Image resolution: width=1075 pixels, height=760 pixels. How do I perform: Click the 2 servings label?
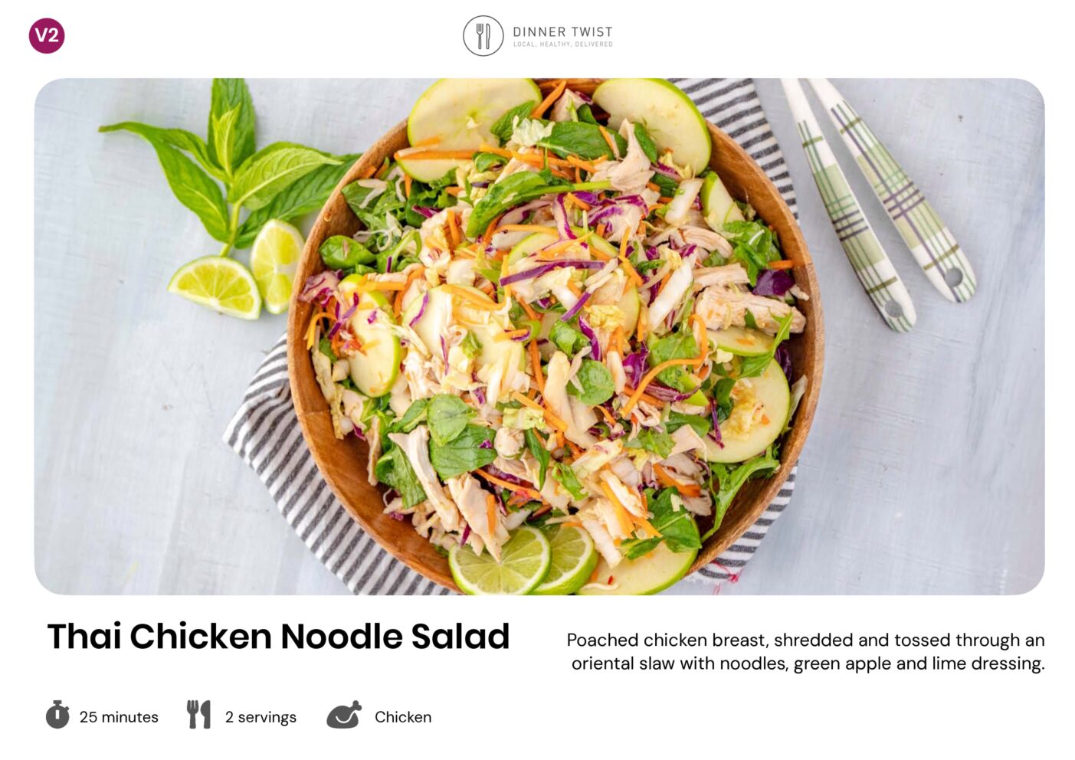point(261,717)
